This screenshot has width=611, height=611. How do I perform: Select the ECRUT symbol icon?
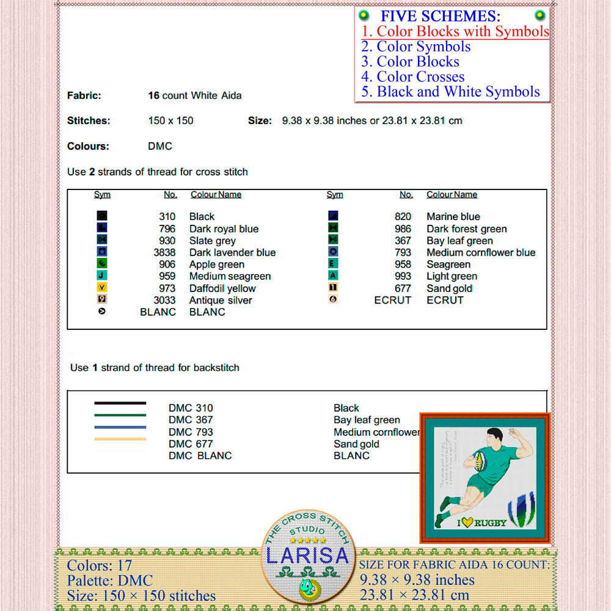333,299
